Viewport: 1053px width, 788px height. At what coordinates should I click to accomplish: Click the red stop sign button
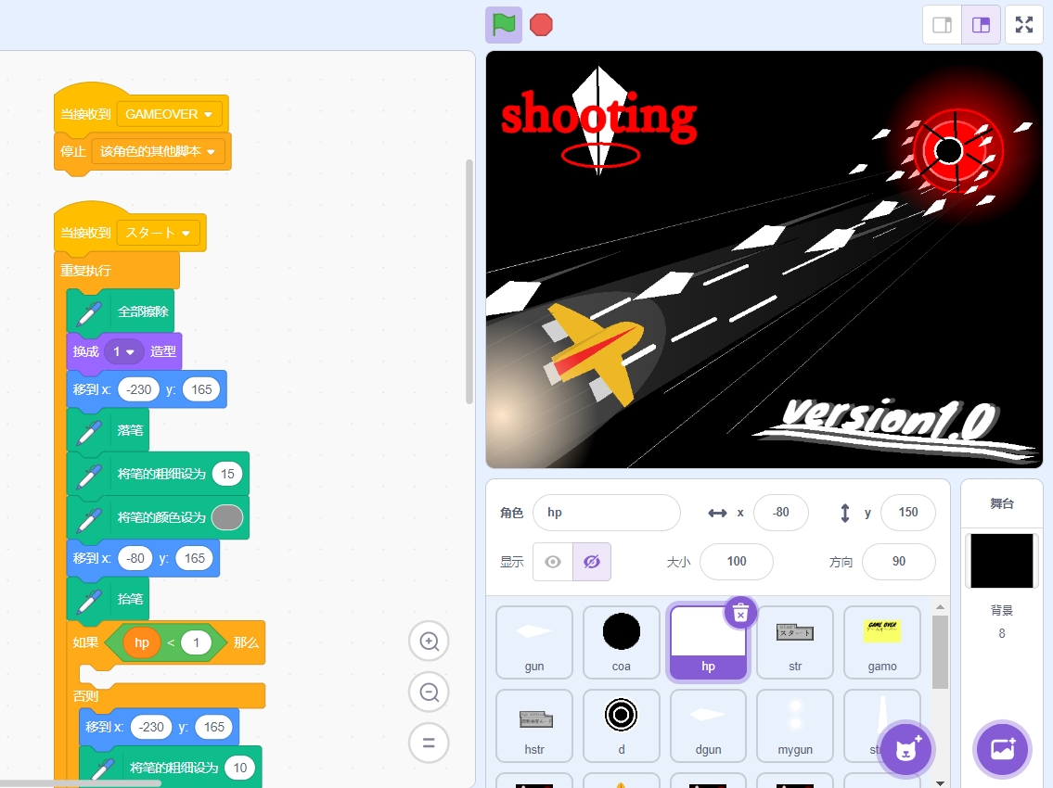[x=541, y=25]
